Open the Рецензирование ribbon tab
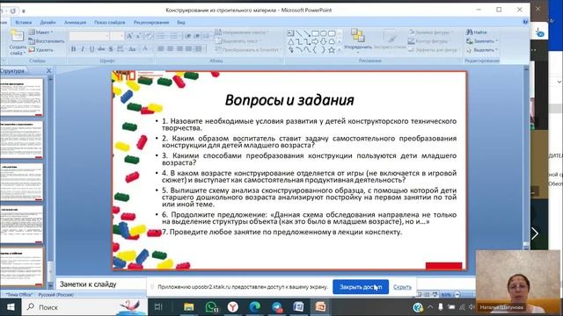Viewport: 563px width, 316px height. pyautogui.click(x=151, y=22)
